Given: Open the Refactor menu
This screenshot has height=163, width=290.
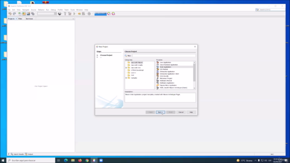Looking at the screenshot, I should 41,10.
